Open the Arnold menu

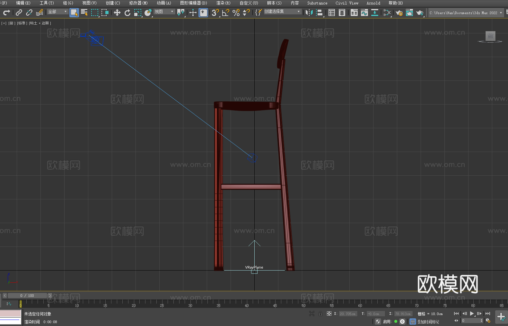tap(373, 3)
